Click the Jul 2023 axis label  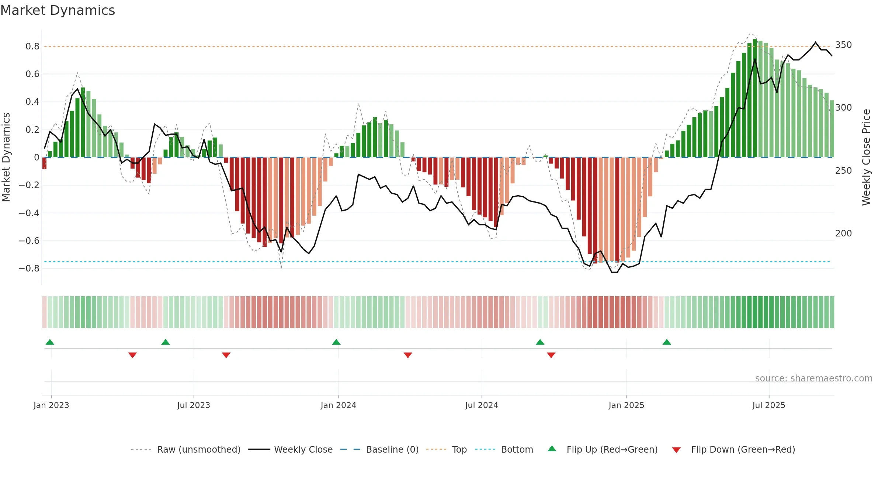pos(194,405)
